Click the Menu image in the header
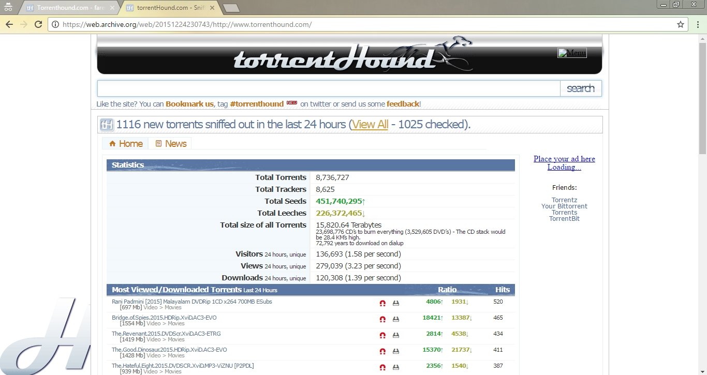The height and width of the screenshot is (375, 707). tap(572, 53)
